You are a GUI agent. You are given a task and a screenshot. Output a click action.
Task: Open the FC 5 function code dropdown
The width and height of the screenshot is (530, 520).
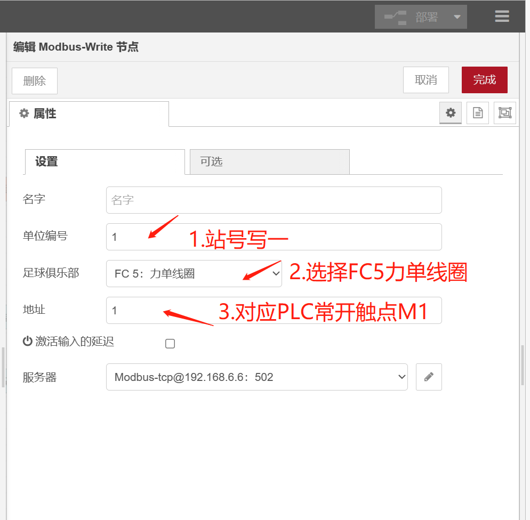tap(194, 273)
